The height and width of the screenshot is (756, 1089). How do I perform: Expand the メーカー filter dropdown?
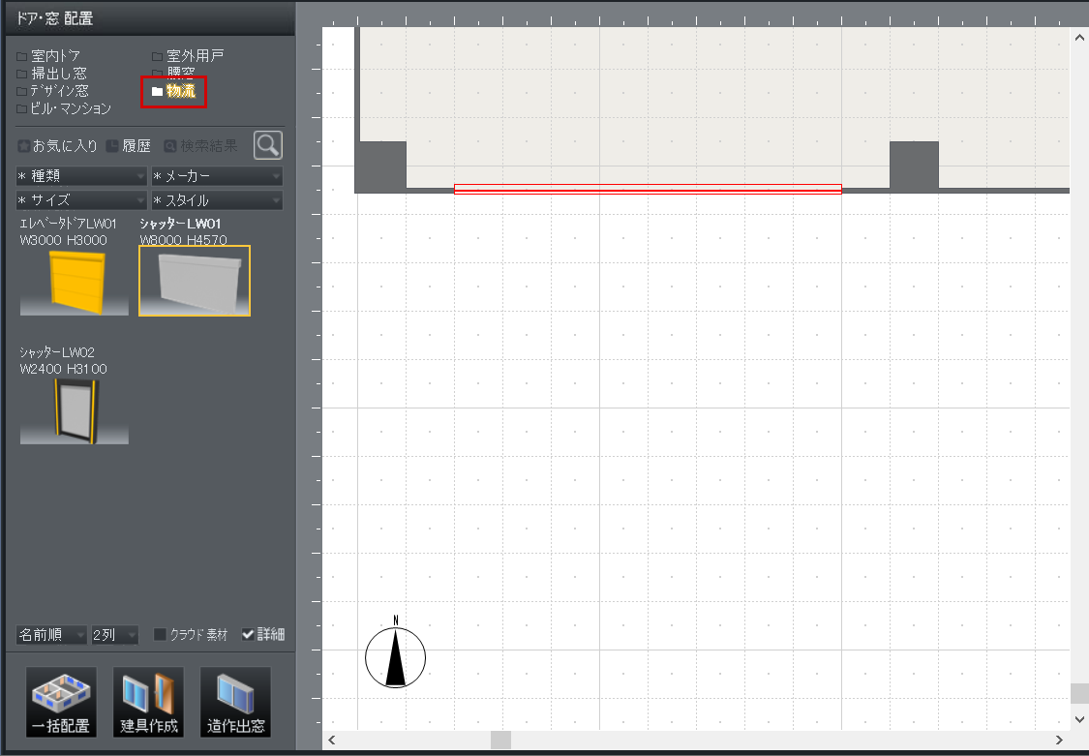(x=217, y=176)
